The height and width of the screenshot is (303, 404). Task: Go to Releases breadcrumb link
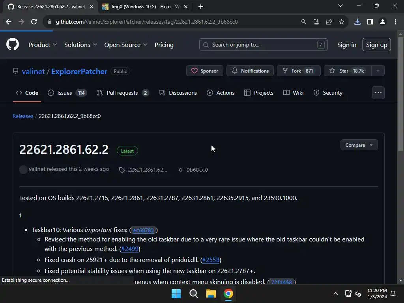(x=23, y=116)
